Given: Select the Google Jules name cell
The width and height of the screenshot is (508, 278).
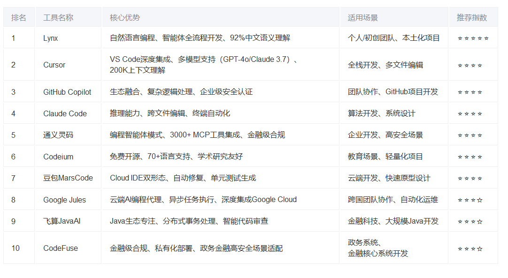Looking at the screenshot, I should [68, 200].
